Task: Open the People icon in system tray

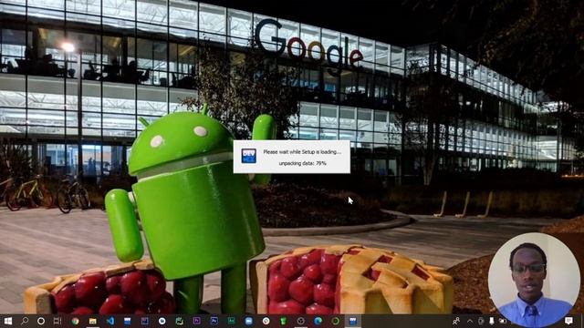Action: click(456, 321)
